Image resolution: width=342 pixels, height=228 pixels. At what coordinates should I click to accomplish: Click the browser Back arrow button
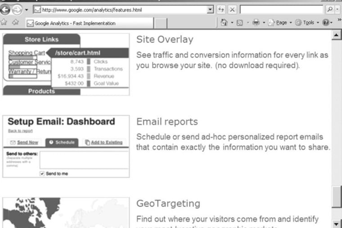(6, 10)
